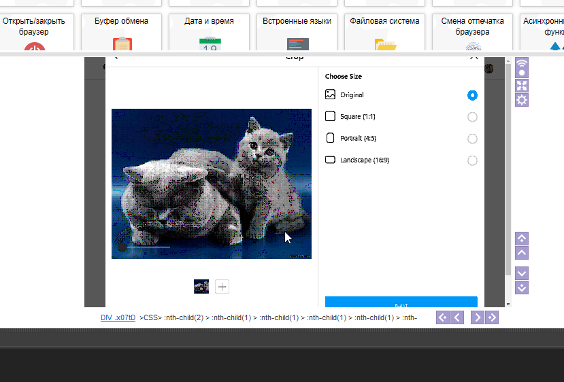Click the double-left arrow selector navigation button

(x=442, y=317)
